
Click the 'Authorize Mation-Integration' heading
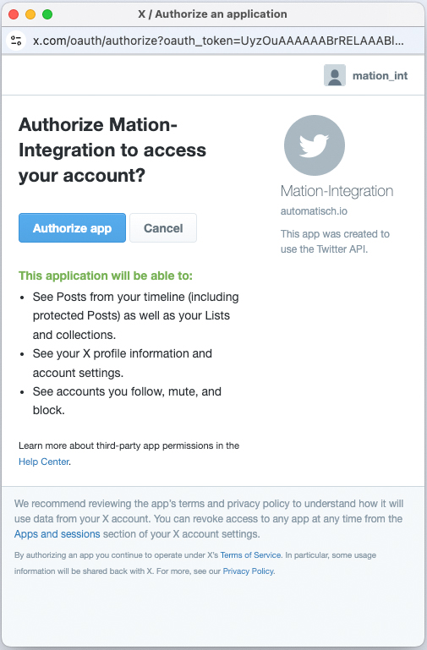point(112,150)
